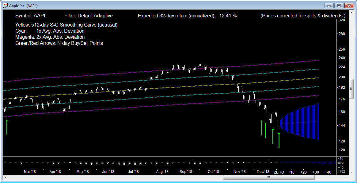Screen dimensions: 357x183
Task: Click the ZERO marker on time axis
Action: click(x=279, y=172)
